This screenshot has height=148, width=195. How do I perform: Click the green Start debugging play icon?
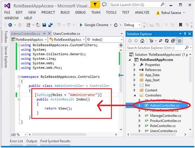tap(81, 25)
